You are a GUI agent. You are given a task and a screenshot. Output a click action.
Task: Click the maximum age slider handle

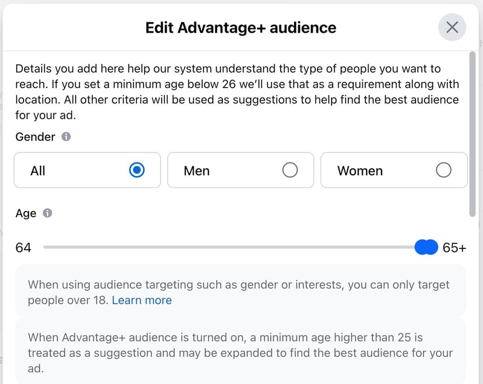(x=430, y=247)
